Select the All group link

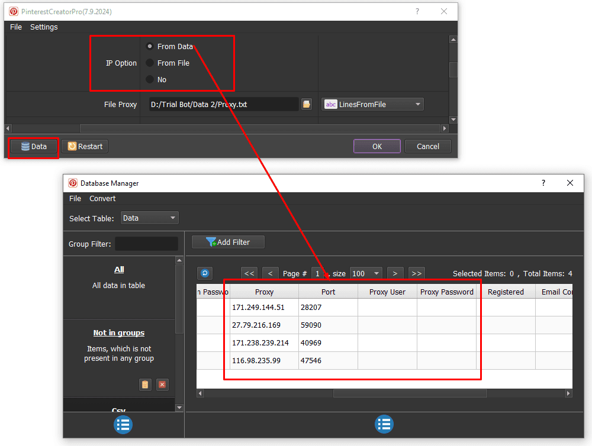119,269
